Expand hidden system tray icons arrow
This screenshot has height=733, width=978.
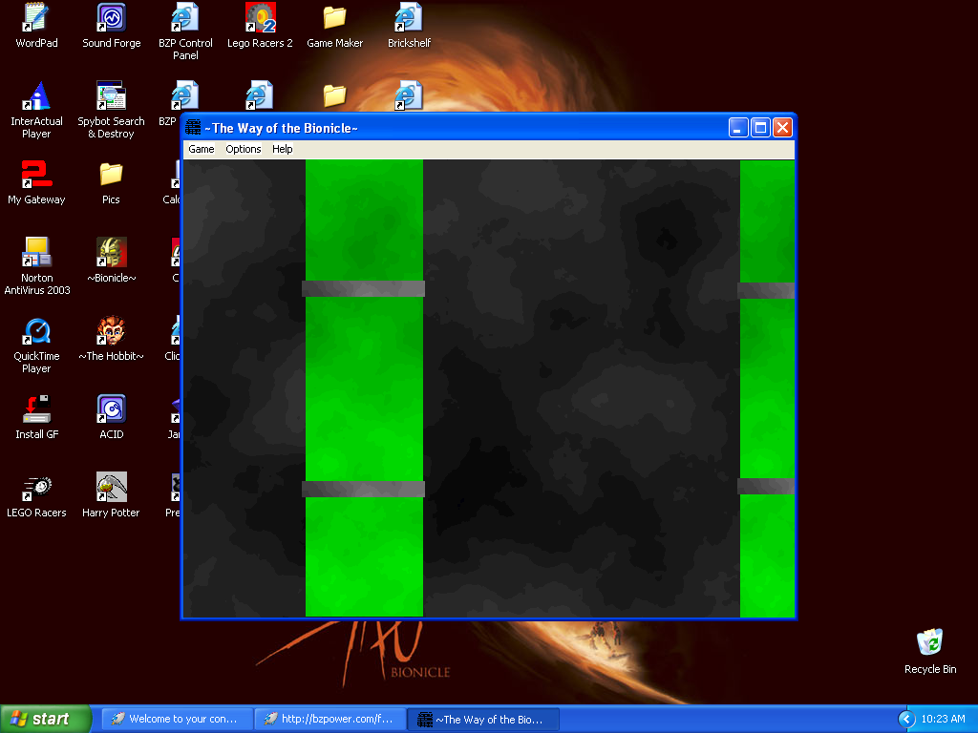[x=906, y=720]
